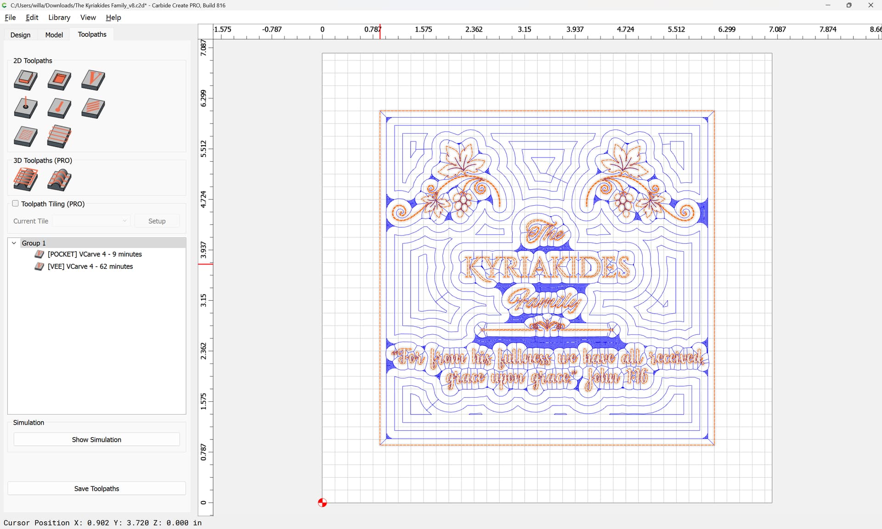Select the Keyhole toolpath icon
The height and width of the screenshot is (529, 882).
[x=59, y=108]
